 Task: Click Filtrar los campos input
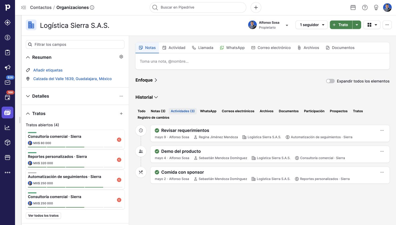pos(75,44)
